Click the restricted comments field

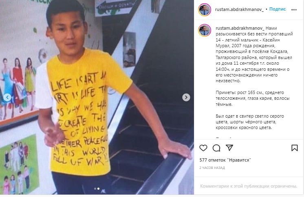click(x=249, y=186)
